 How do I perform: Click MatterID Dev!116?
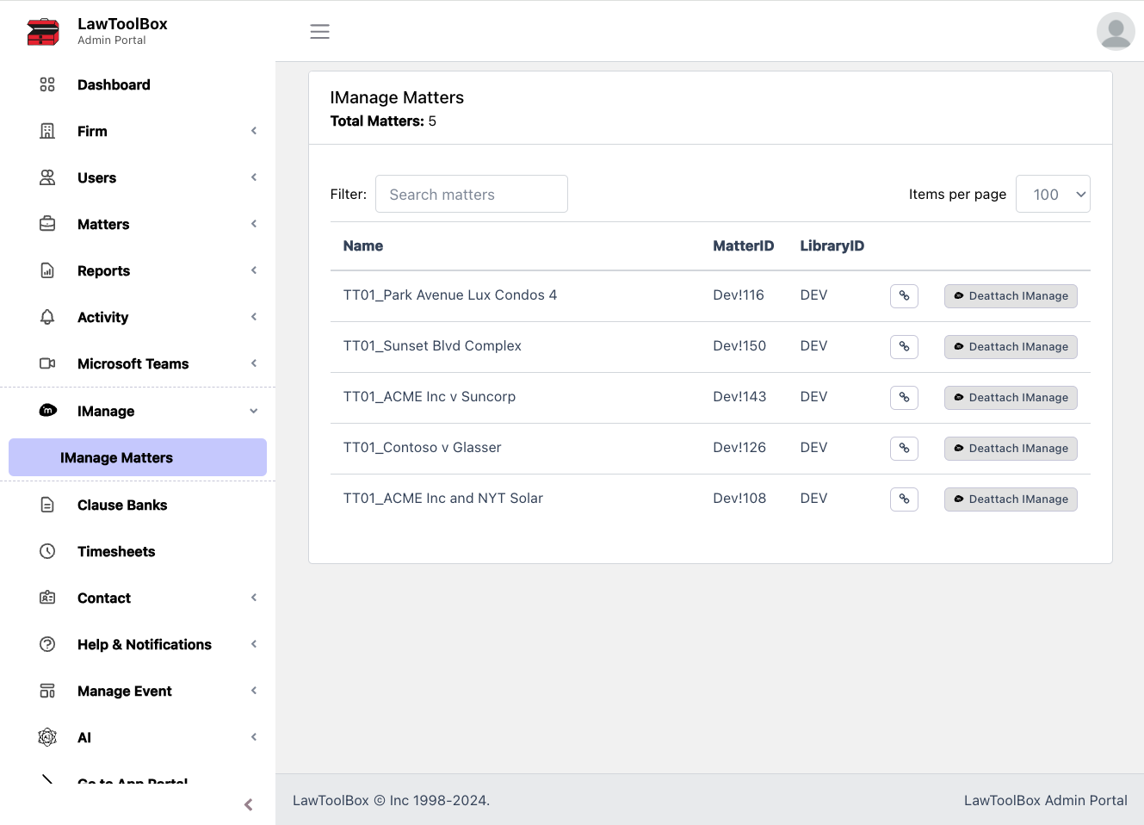(x=739, y=295)
